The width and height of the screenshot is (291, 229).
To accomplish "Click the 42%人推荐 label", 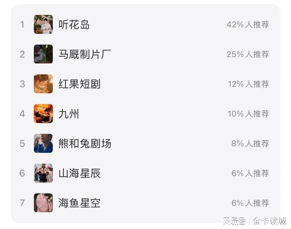I will click(248, 25).
